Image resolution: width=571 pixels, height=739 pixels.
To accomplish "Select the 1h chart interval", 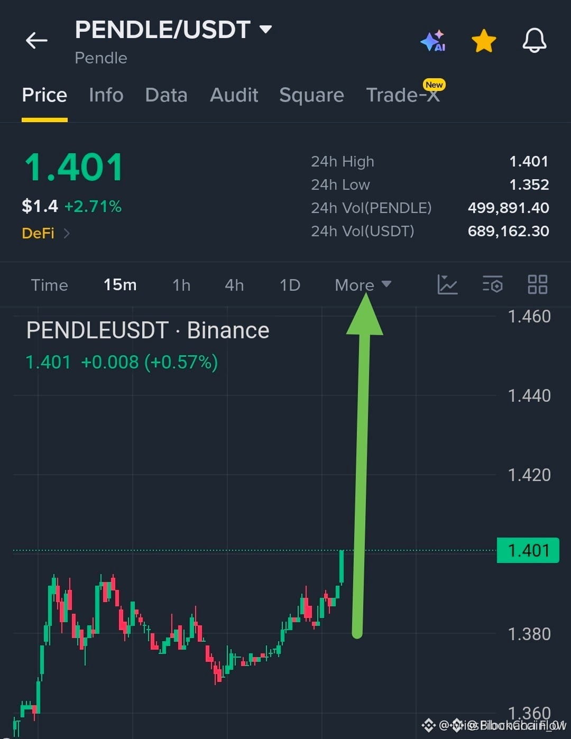I will pos(181,285).
